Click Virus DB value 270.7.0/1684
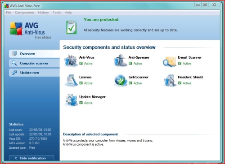 38,138
